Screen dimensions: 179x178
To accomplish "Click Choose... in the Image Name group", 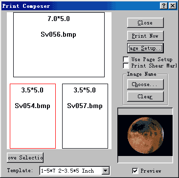I will [x=145, y=84].
